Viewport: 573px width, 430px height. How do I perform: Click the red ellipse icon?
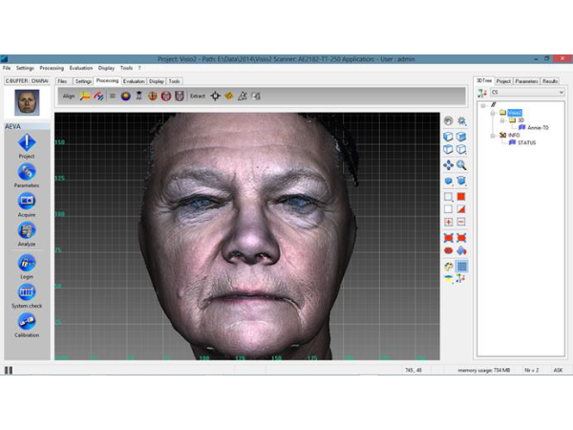449,250
